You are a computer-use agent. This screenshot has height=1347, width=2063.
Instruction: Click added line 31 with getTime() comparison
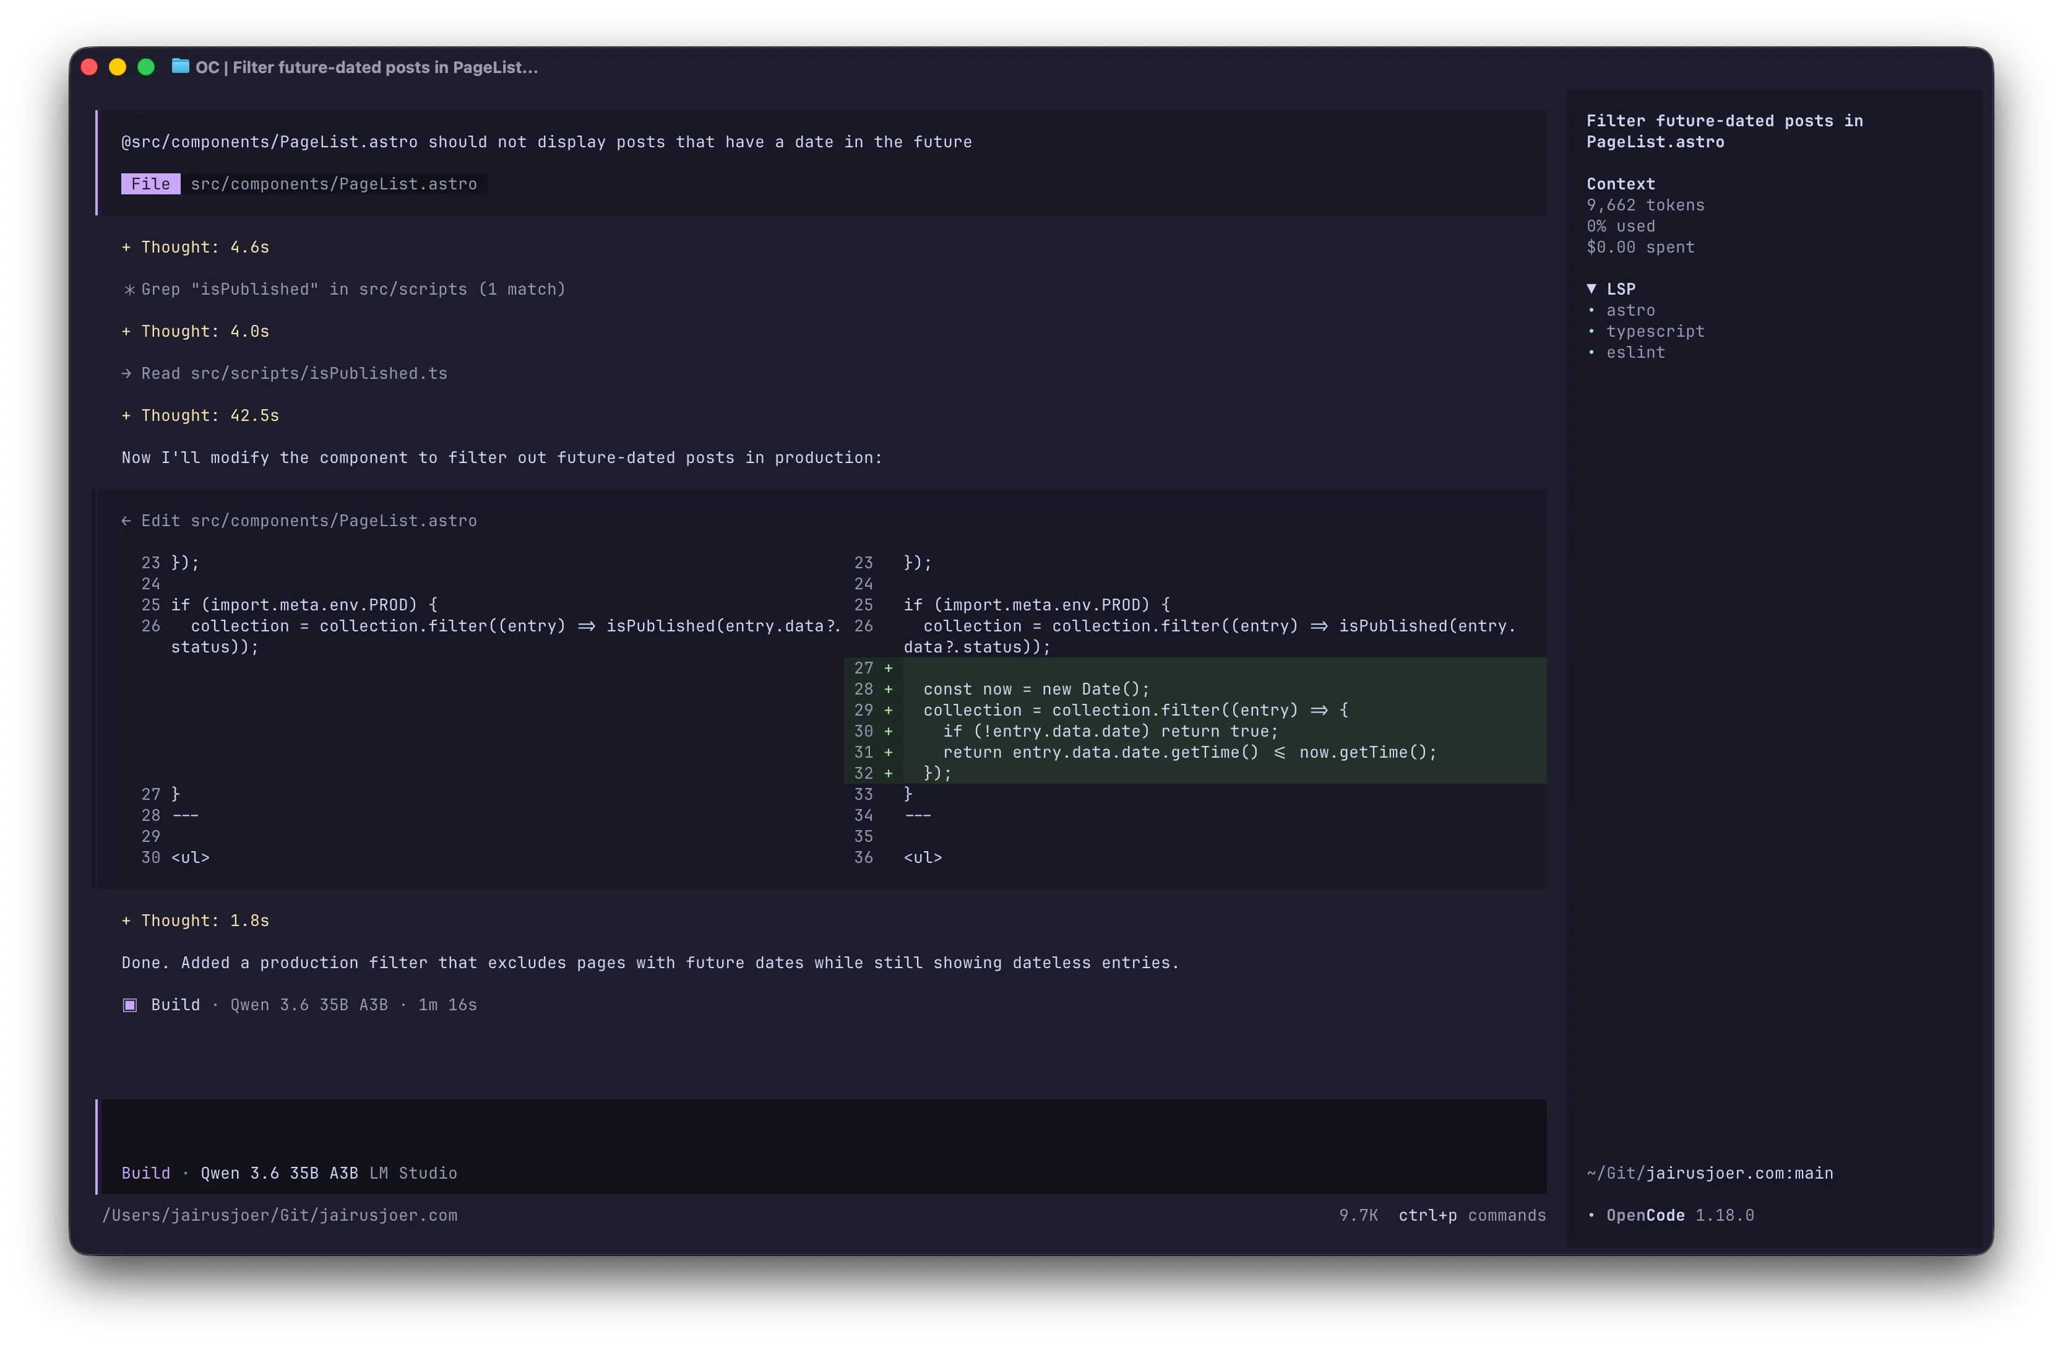pyautogui.click(x=1189, y=753)
